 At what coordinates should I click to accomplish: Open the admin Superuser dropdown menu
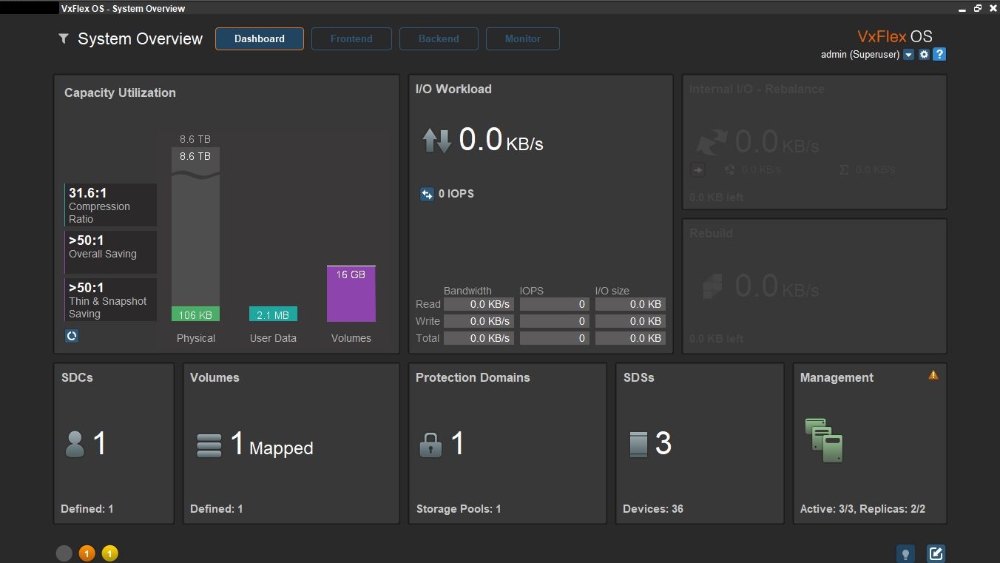point(909,54)
